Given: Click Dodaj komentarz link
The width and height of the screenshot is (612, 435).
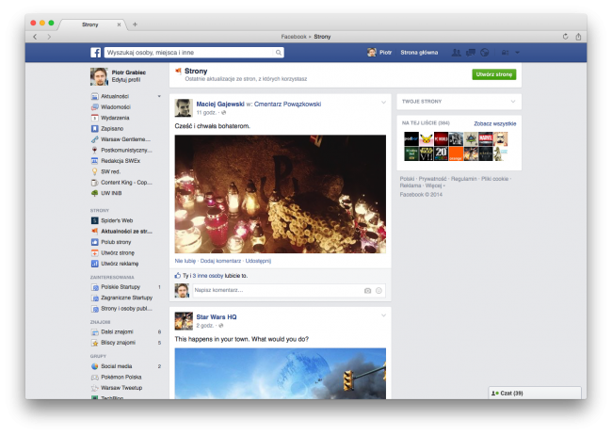Looking at the screenshot, I should [220, 261].
